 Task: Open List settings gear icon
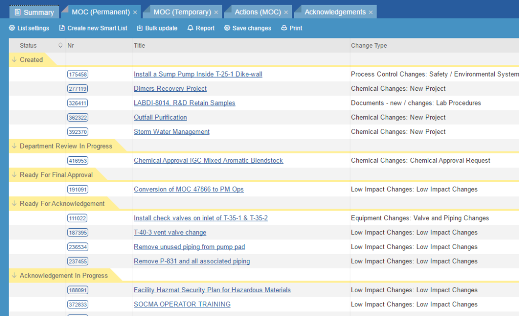coord(12,28)
